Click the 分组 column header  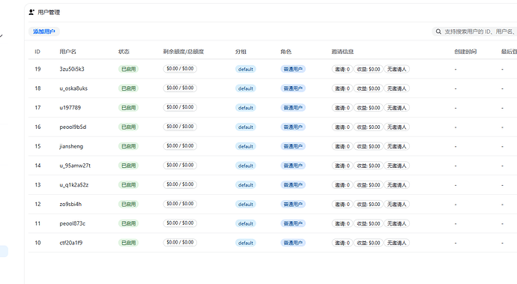241,52
